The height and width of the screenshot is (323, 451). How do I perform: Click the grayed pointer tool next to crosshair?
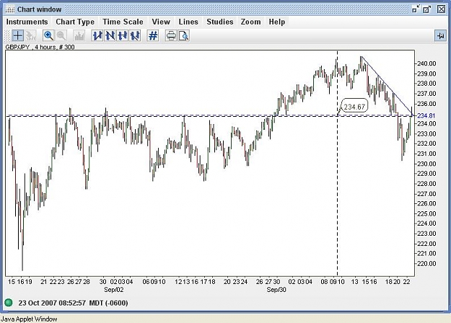click(x=31, y=35)
